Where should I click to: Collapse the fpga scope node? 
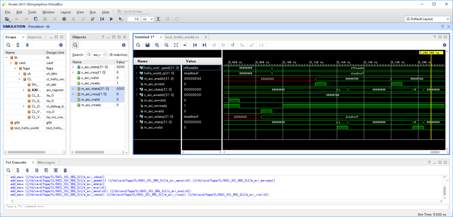pos(15,68)
